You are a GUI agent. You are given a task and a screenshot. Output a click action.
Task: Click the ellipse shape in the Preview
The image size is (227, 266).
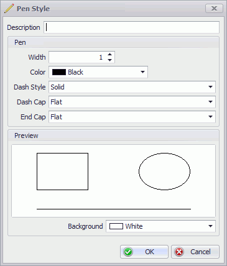pos(164,172)
